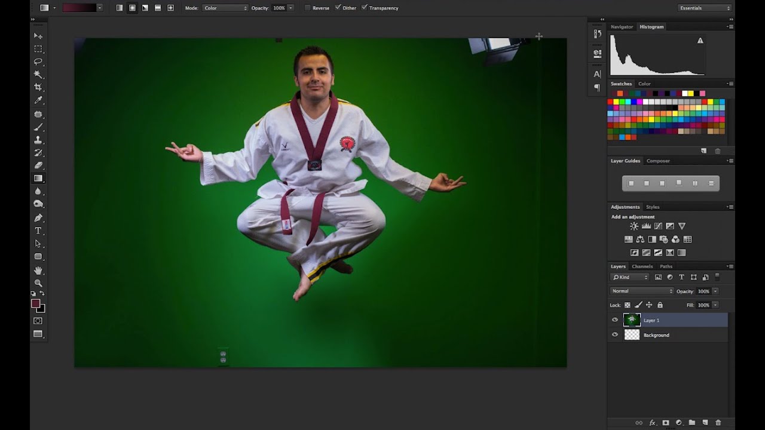Viewport: 765px width, 430px height.
Task: Hide Layer 1 visibility eye
Action: point(615,320)
